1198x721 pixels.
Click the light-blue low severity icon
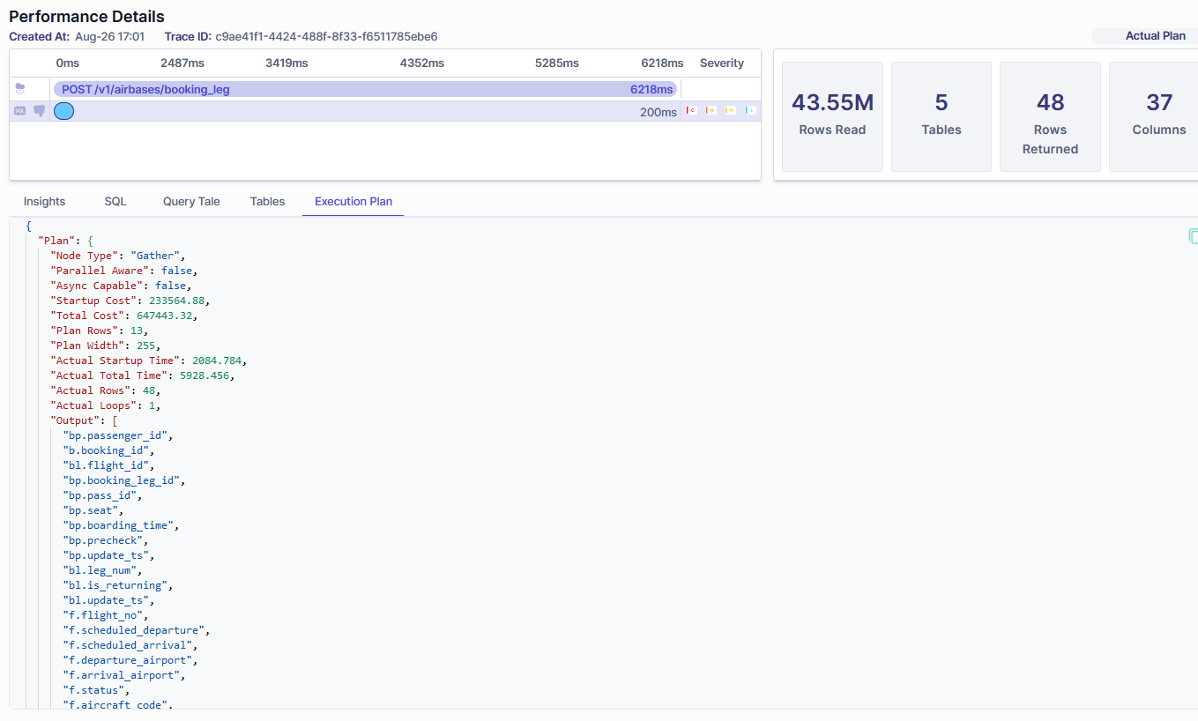pos(749,111)
